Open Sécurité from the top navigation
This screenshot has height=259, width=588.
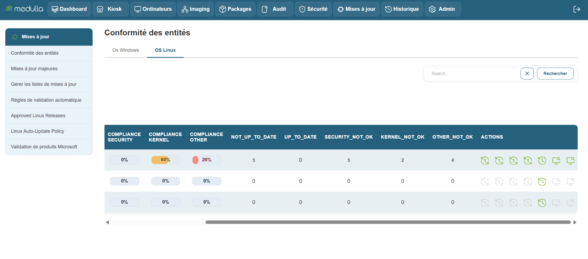coord(313,9)
